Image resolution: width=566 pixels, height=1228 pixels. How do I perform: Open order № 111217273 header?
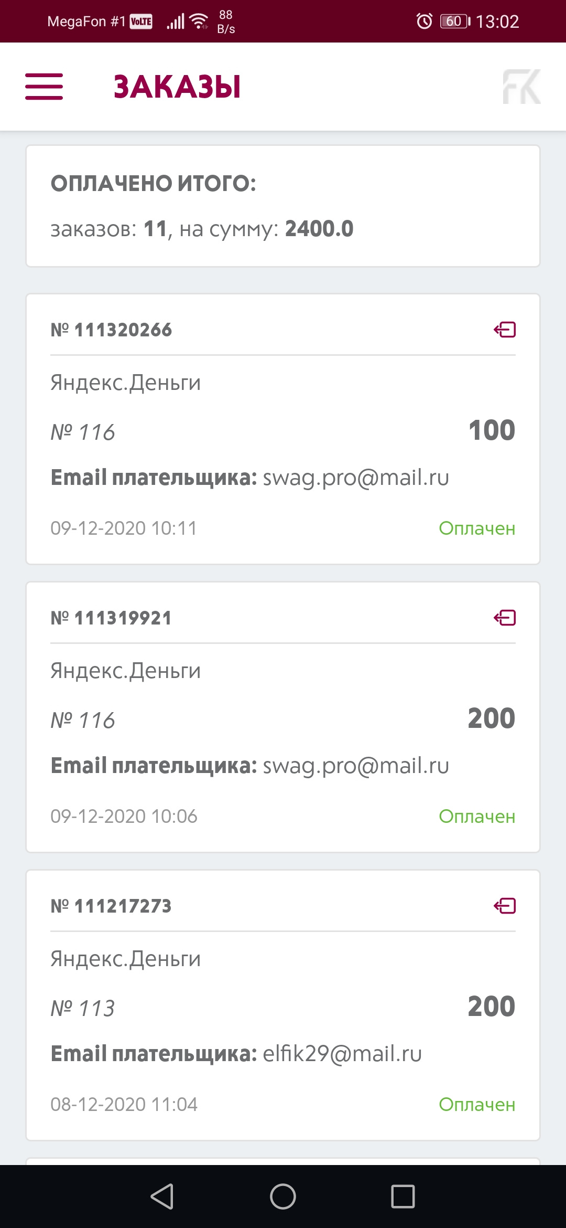[x=111, y=906]
